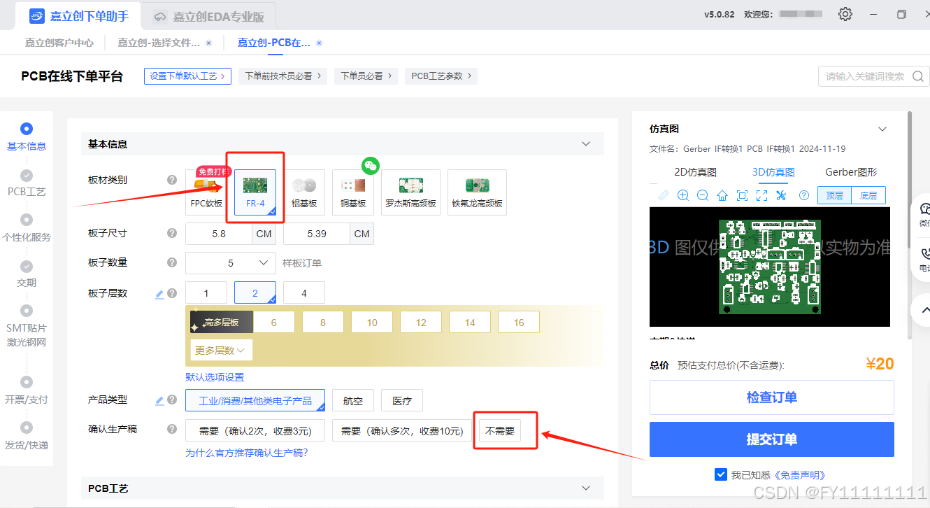Click the help icon beside 板子尺寸
The image size is (930, 508).
(172, 233)
